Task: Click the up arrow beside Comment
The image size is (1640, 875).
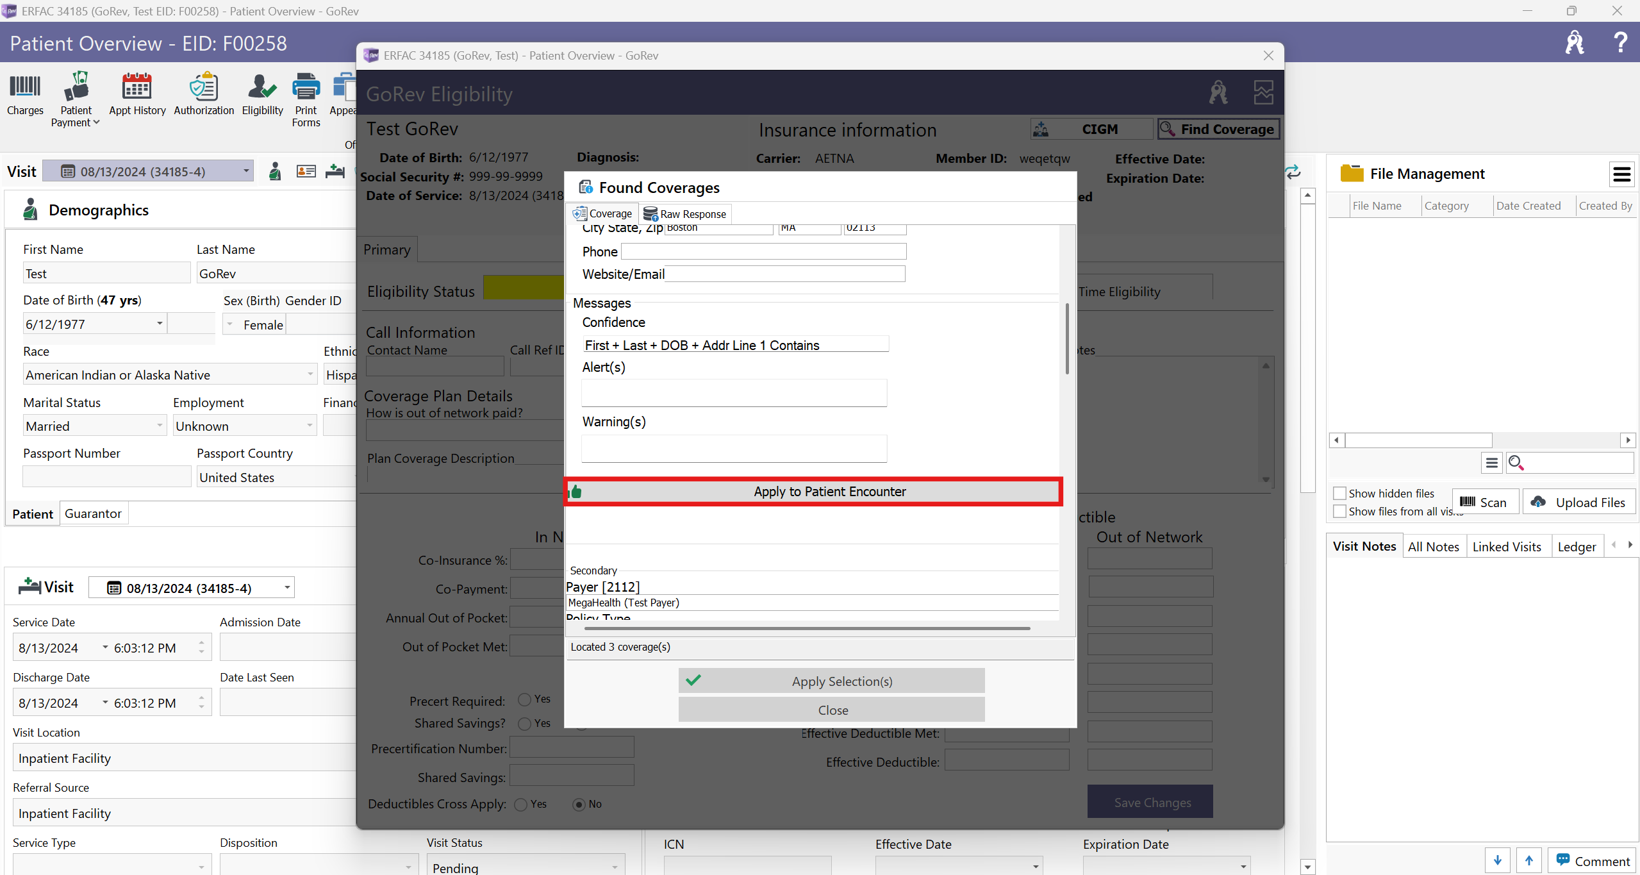Action: [1529, 860]
